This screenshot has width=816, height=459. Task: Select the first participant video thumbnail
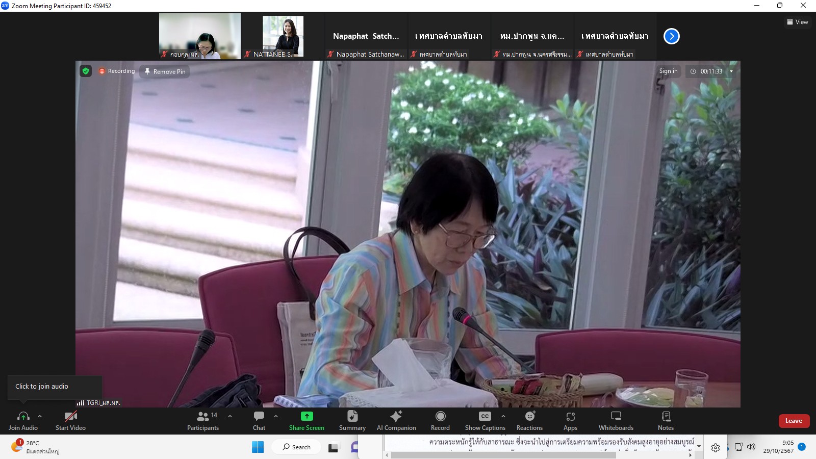point(200,36)
